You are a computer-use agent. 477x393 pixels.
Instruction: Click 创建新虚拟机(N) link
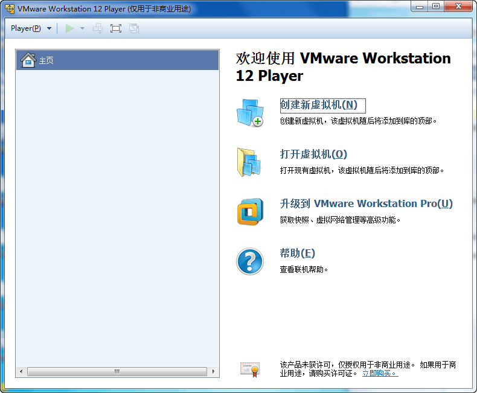[319, 104]
